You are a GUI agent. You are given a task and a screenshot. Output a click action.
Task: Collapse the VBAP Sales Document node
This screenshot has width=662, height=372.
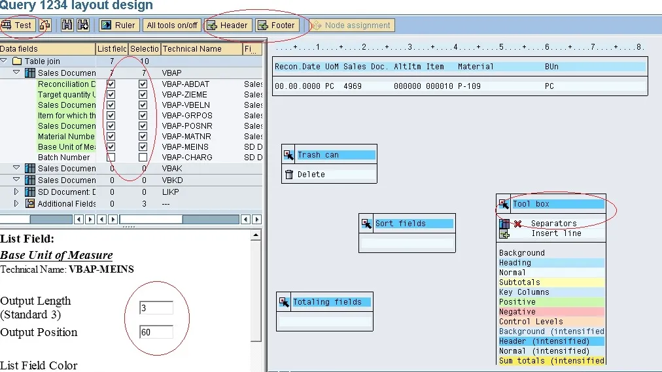[x=16, y=72]
